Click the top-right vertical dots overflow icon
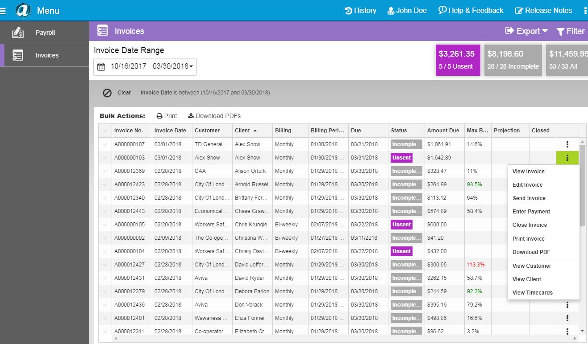The image size is (588, 344). pyautogui.click(x=585, y=11)
